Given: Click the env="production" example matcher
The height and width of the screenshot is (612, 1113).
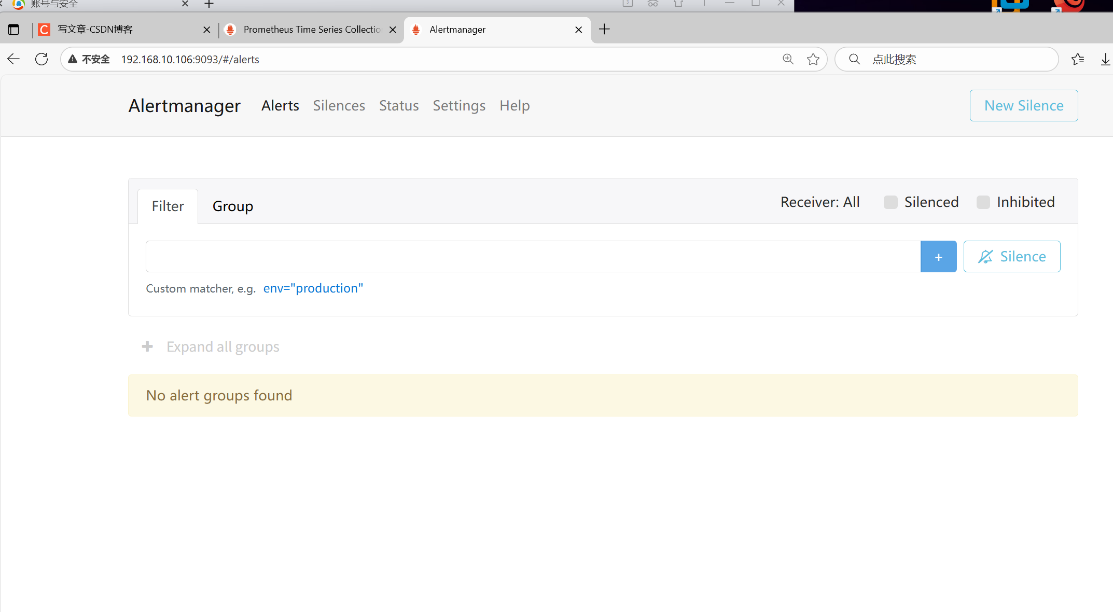Looking at the screenshot, I should pyautogui.click(x=313, y=288).
